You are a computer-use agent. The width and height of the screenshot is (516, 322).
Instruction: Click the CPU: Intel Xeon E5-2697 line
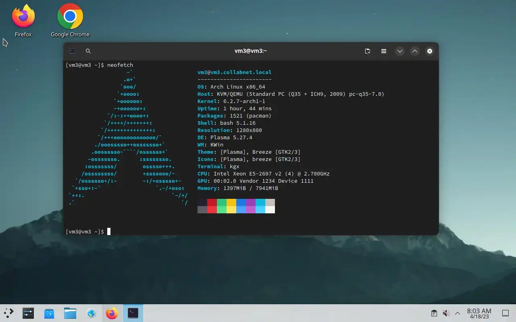264,174
